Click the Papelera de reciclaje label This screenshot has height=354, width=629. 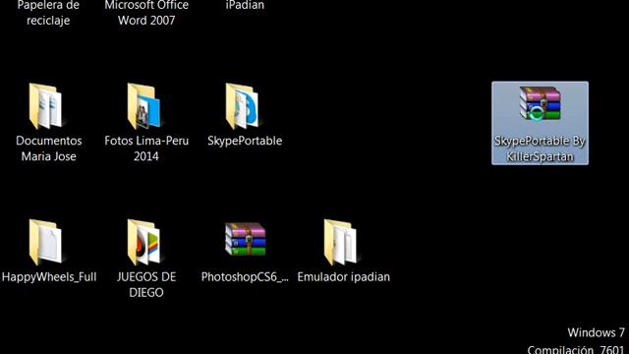coord(48,13)
